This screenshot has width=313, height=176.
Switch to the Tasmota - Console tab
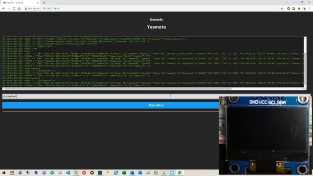pos(20,3)
